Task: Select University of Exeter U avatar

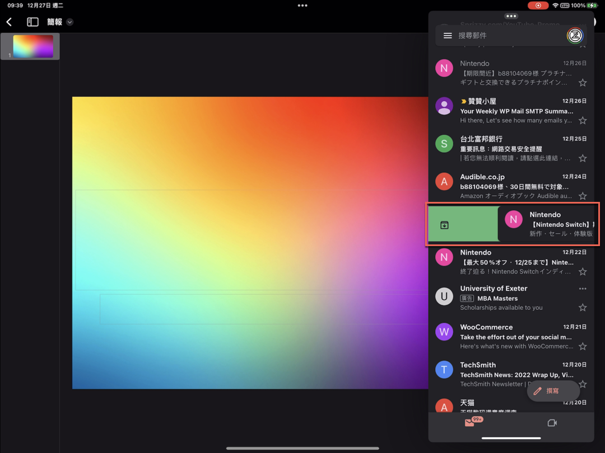Action: click(x=444, y=296)
